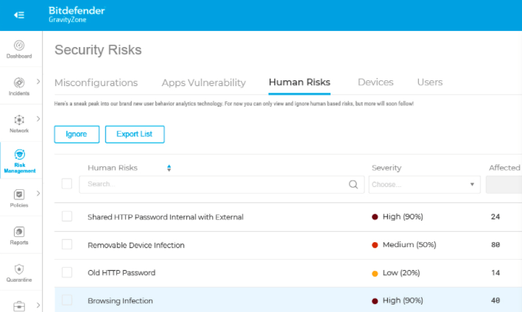Screen dimensions: 522x312
Task: Click High (90%) in Browsing Infection row
Action: tap(403, 300)
